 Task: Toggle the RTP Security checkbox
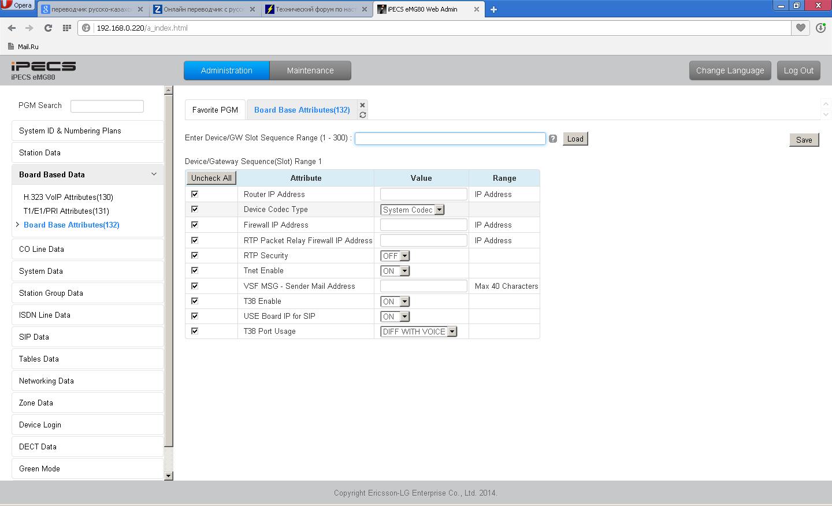point(195,255)
